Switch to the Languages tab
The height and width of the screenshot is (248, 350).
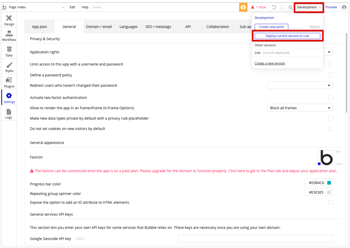coord(129,27)
